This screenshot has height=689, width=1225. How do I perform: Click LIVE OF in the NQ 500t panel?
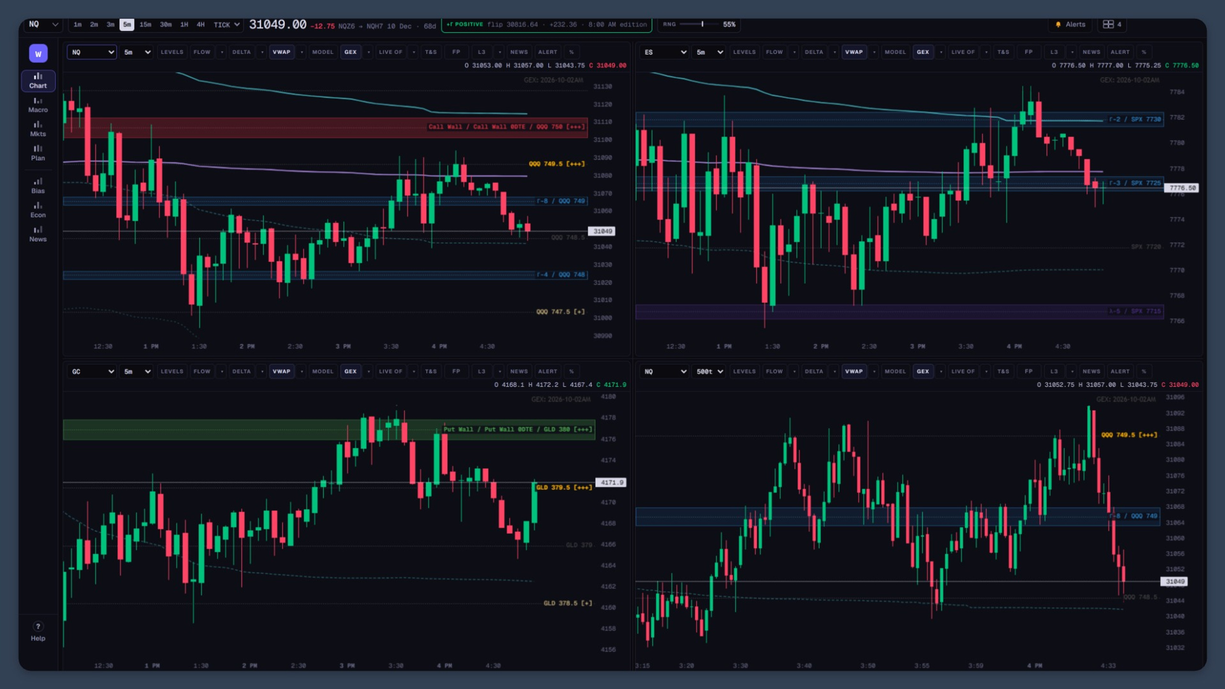coord(963,371)
